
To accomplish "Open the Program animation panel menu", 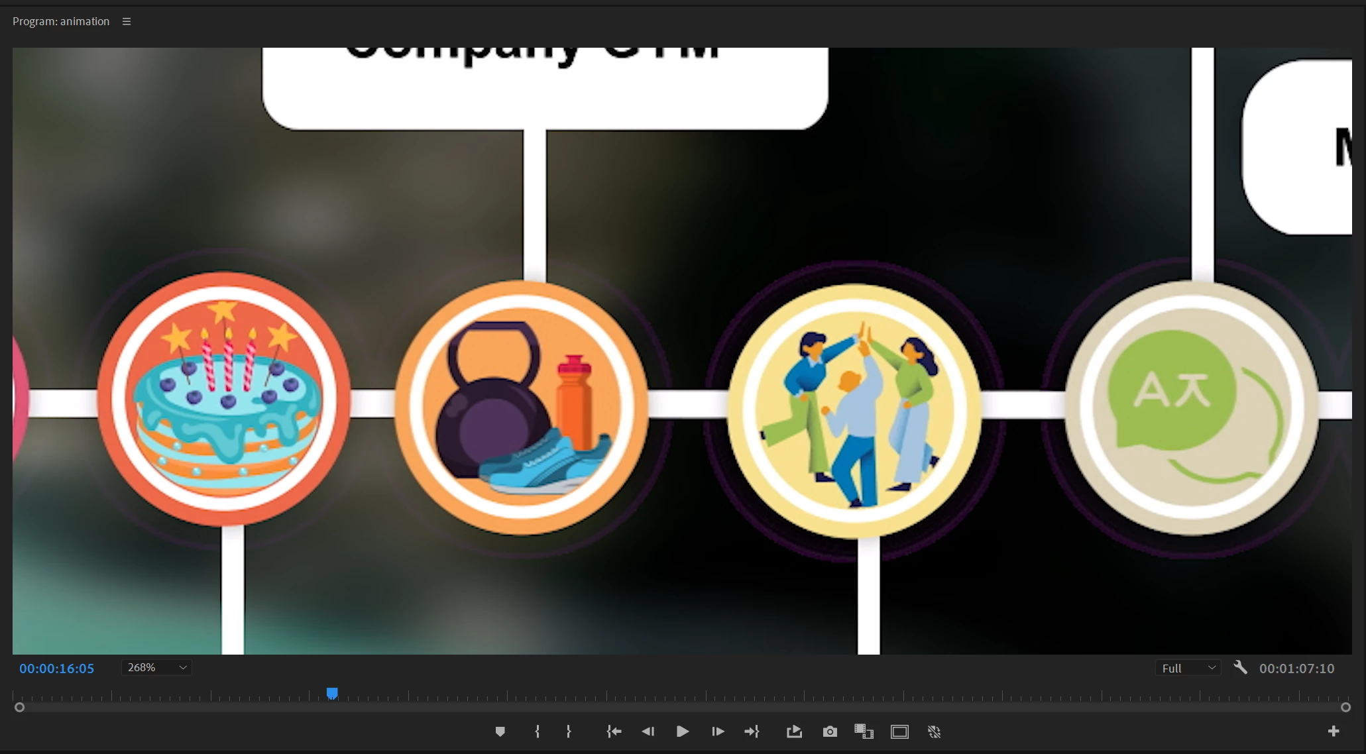I will [127, 22].
